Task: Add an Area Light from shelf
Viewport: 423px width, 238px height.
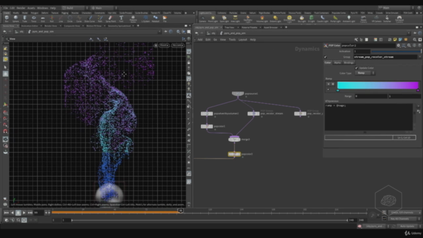Action: pyautogui.click(x=235, y=19)
